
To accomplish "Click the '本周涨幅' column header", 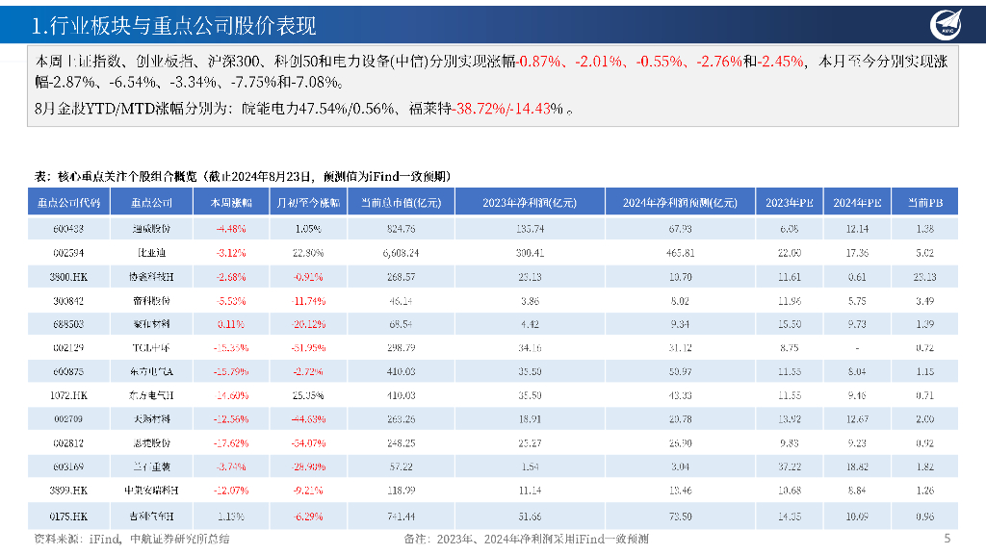I will click(231, 202).
